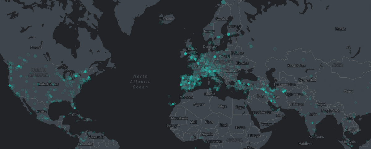371x149 pixels.
Task: Select the Denmark label
Action: tap(210, 47)
